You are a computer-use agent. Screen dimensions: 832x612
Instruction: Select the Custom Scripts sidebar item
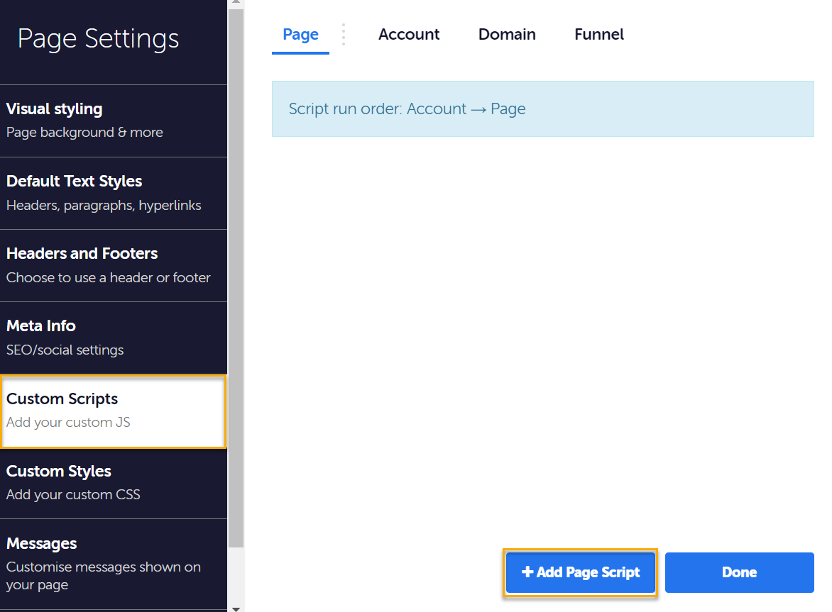[114, 411]
